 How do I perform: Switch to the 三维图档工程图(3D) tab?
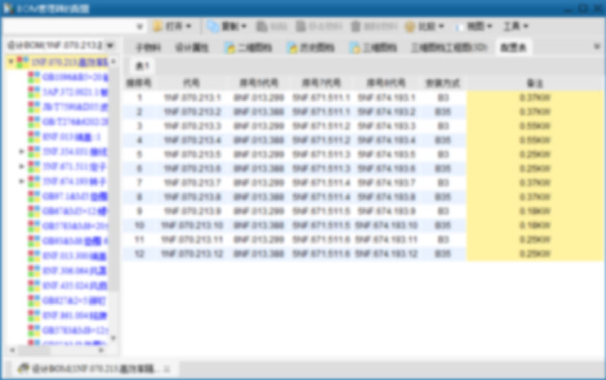(449, 47)
